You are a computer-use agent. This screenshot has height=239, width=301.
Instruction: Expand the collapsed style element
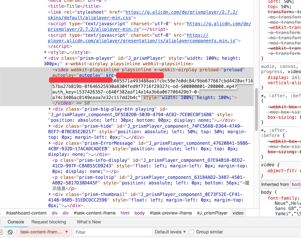[45, 52]
